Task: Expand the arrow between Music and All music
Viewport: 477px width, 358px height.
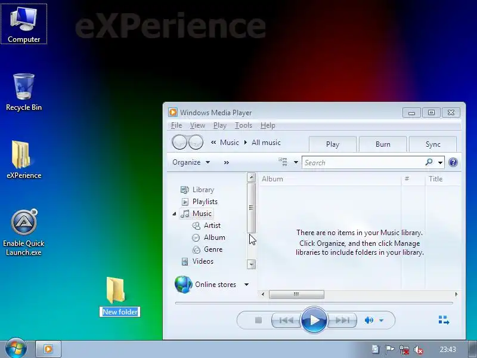Action: (246, 143)
